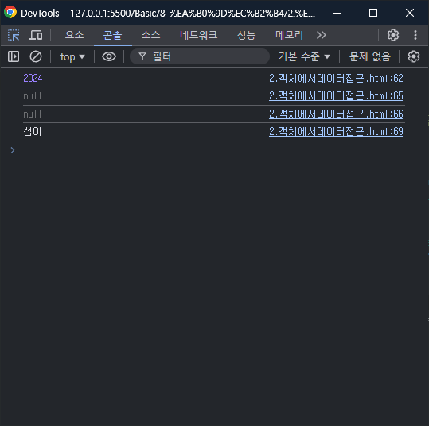Clear the console with the ban icon
This screenshot has width=429, height=426.
(36, 56)
